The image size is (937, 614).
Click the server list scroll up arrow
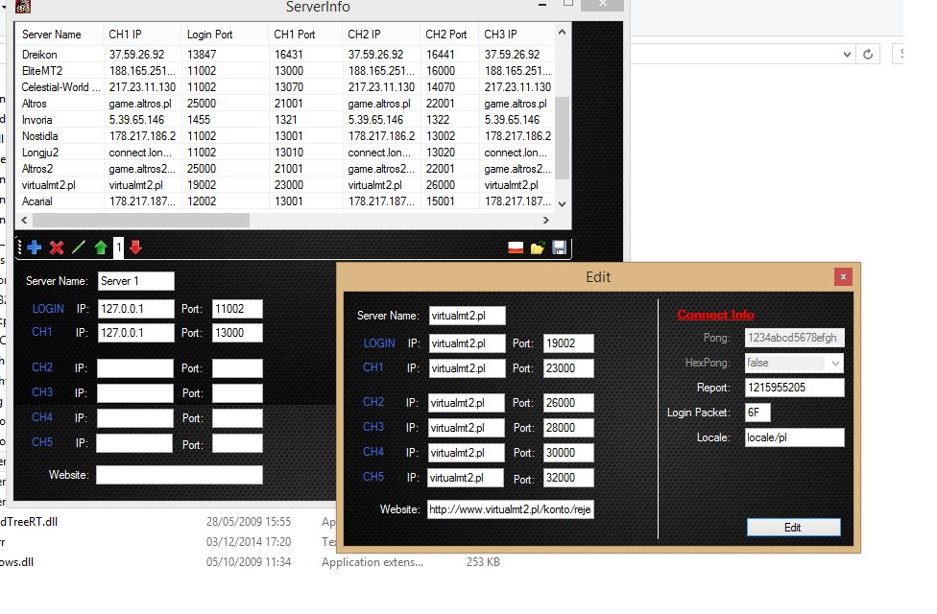tap(562, 32)
